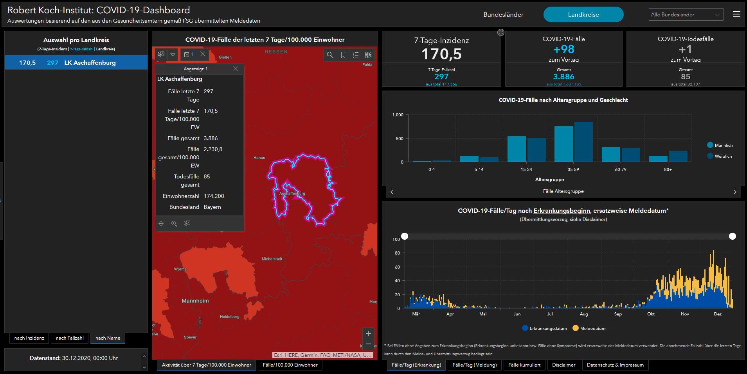This screenshot has width=747, height=374.
Task: Go to next Altersgruppe chart
Action: point(734,192)
